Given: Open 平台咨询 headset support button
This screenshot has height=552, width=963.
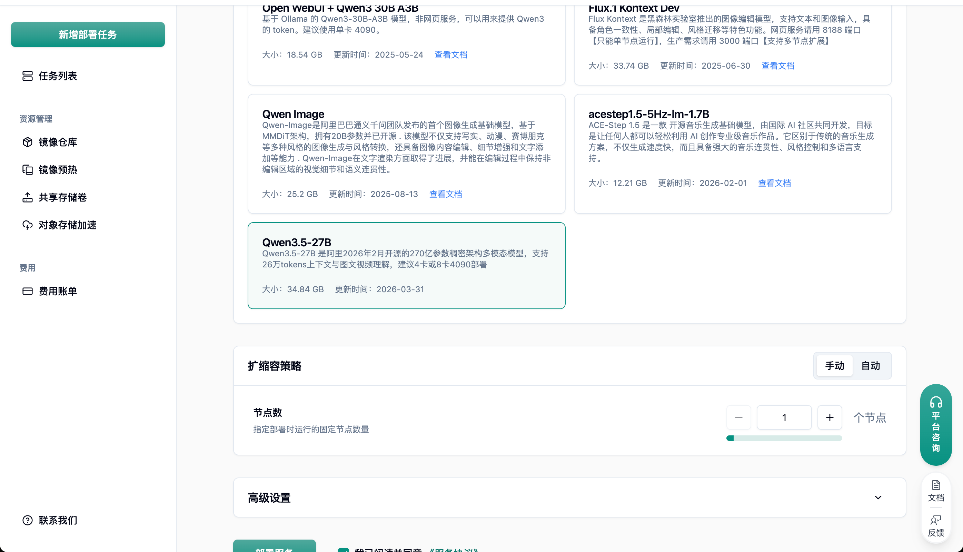Looking at the screenshot, I should [936, 425].
